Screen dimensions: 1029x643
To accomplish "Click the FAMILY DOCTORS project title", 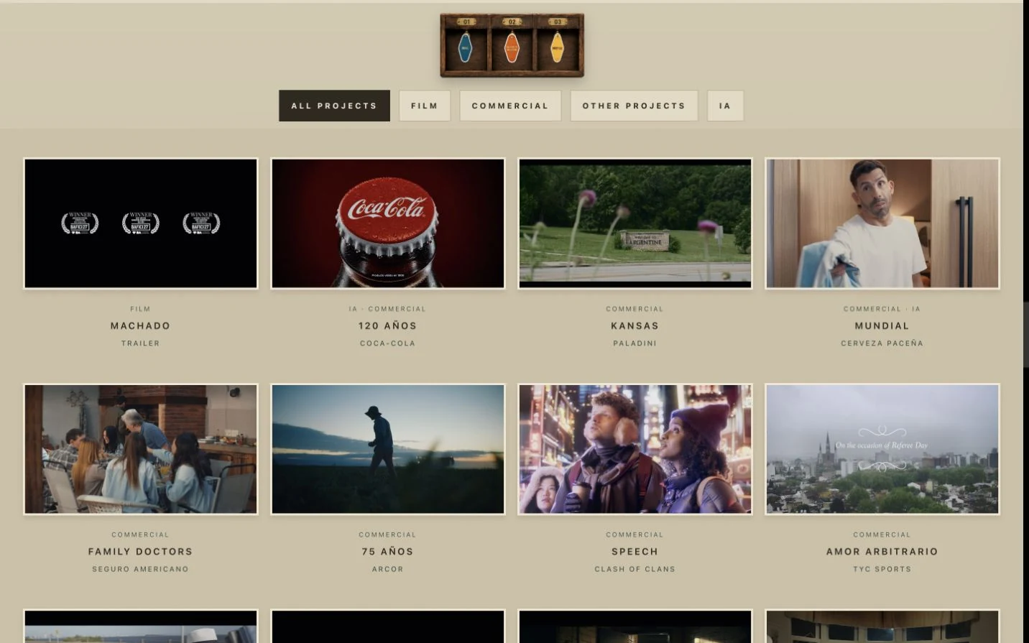I will click(x=141, y=551).
